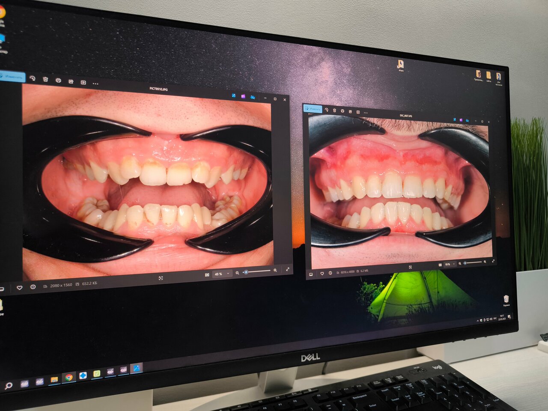
Task: Print the DSC_0027.JPG photo
Action: [342, 110]
